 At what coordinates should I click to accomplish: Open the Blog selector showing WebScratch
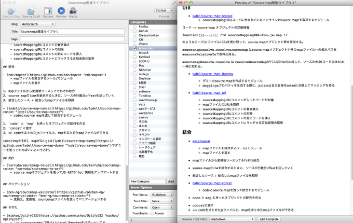(37, 24)
